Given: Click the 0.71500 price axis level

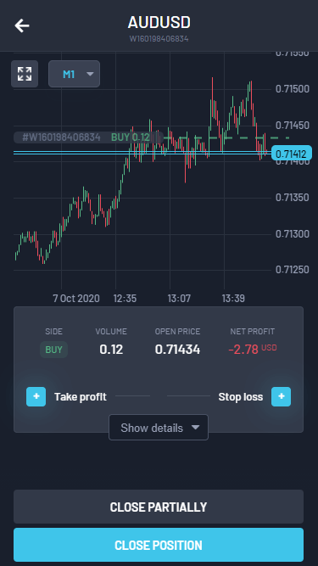Looking at the screenshot, I should [x=293, y=89].
